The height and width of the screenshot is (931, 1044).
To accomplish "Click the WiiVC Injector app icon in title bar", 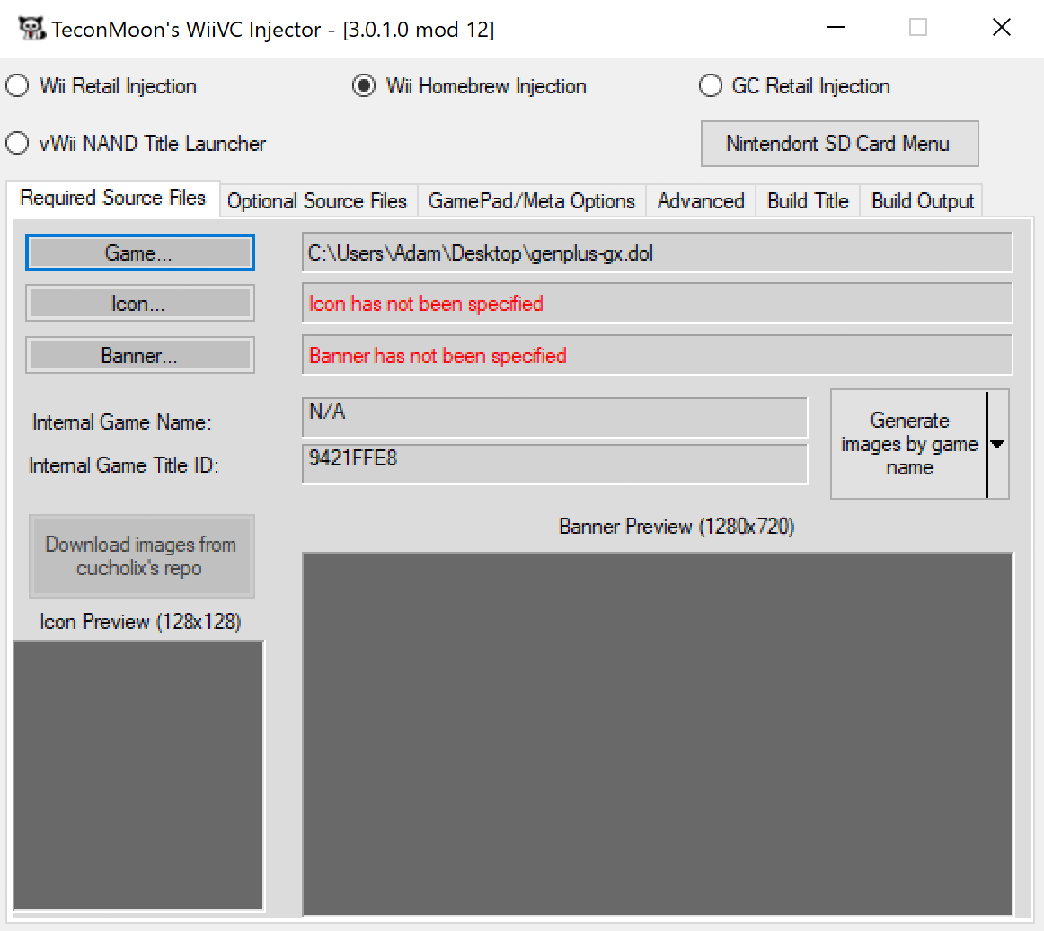I will (x=31, y=28).
